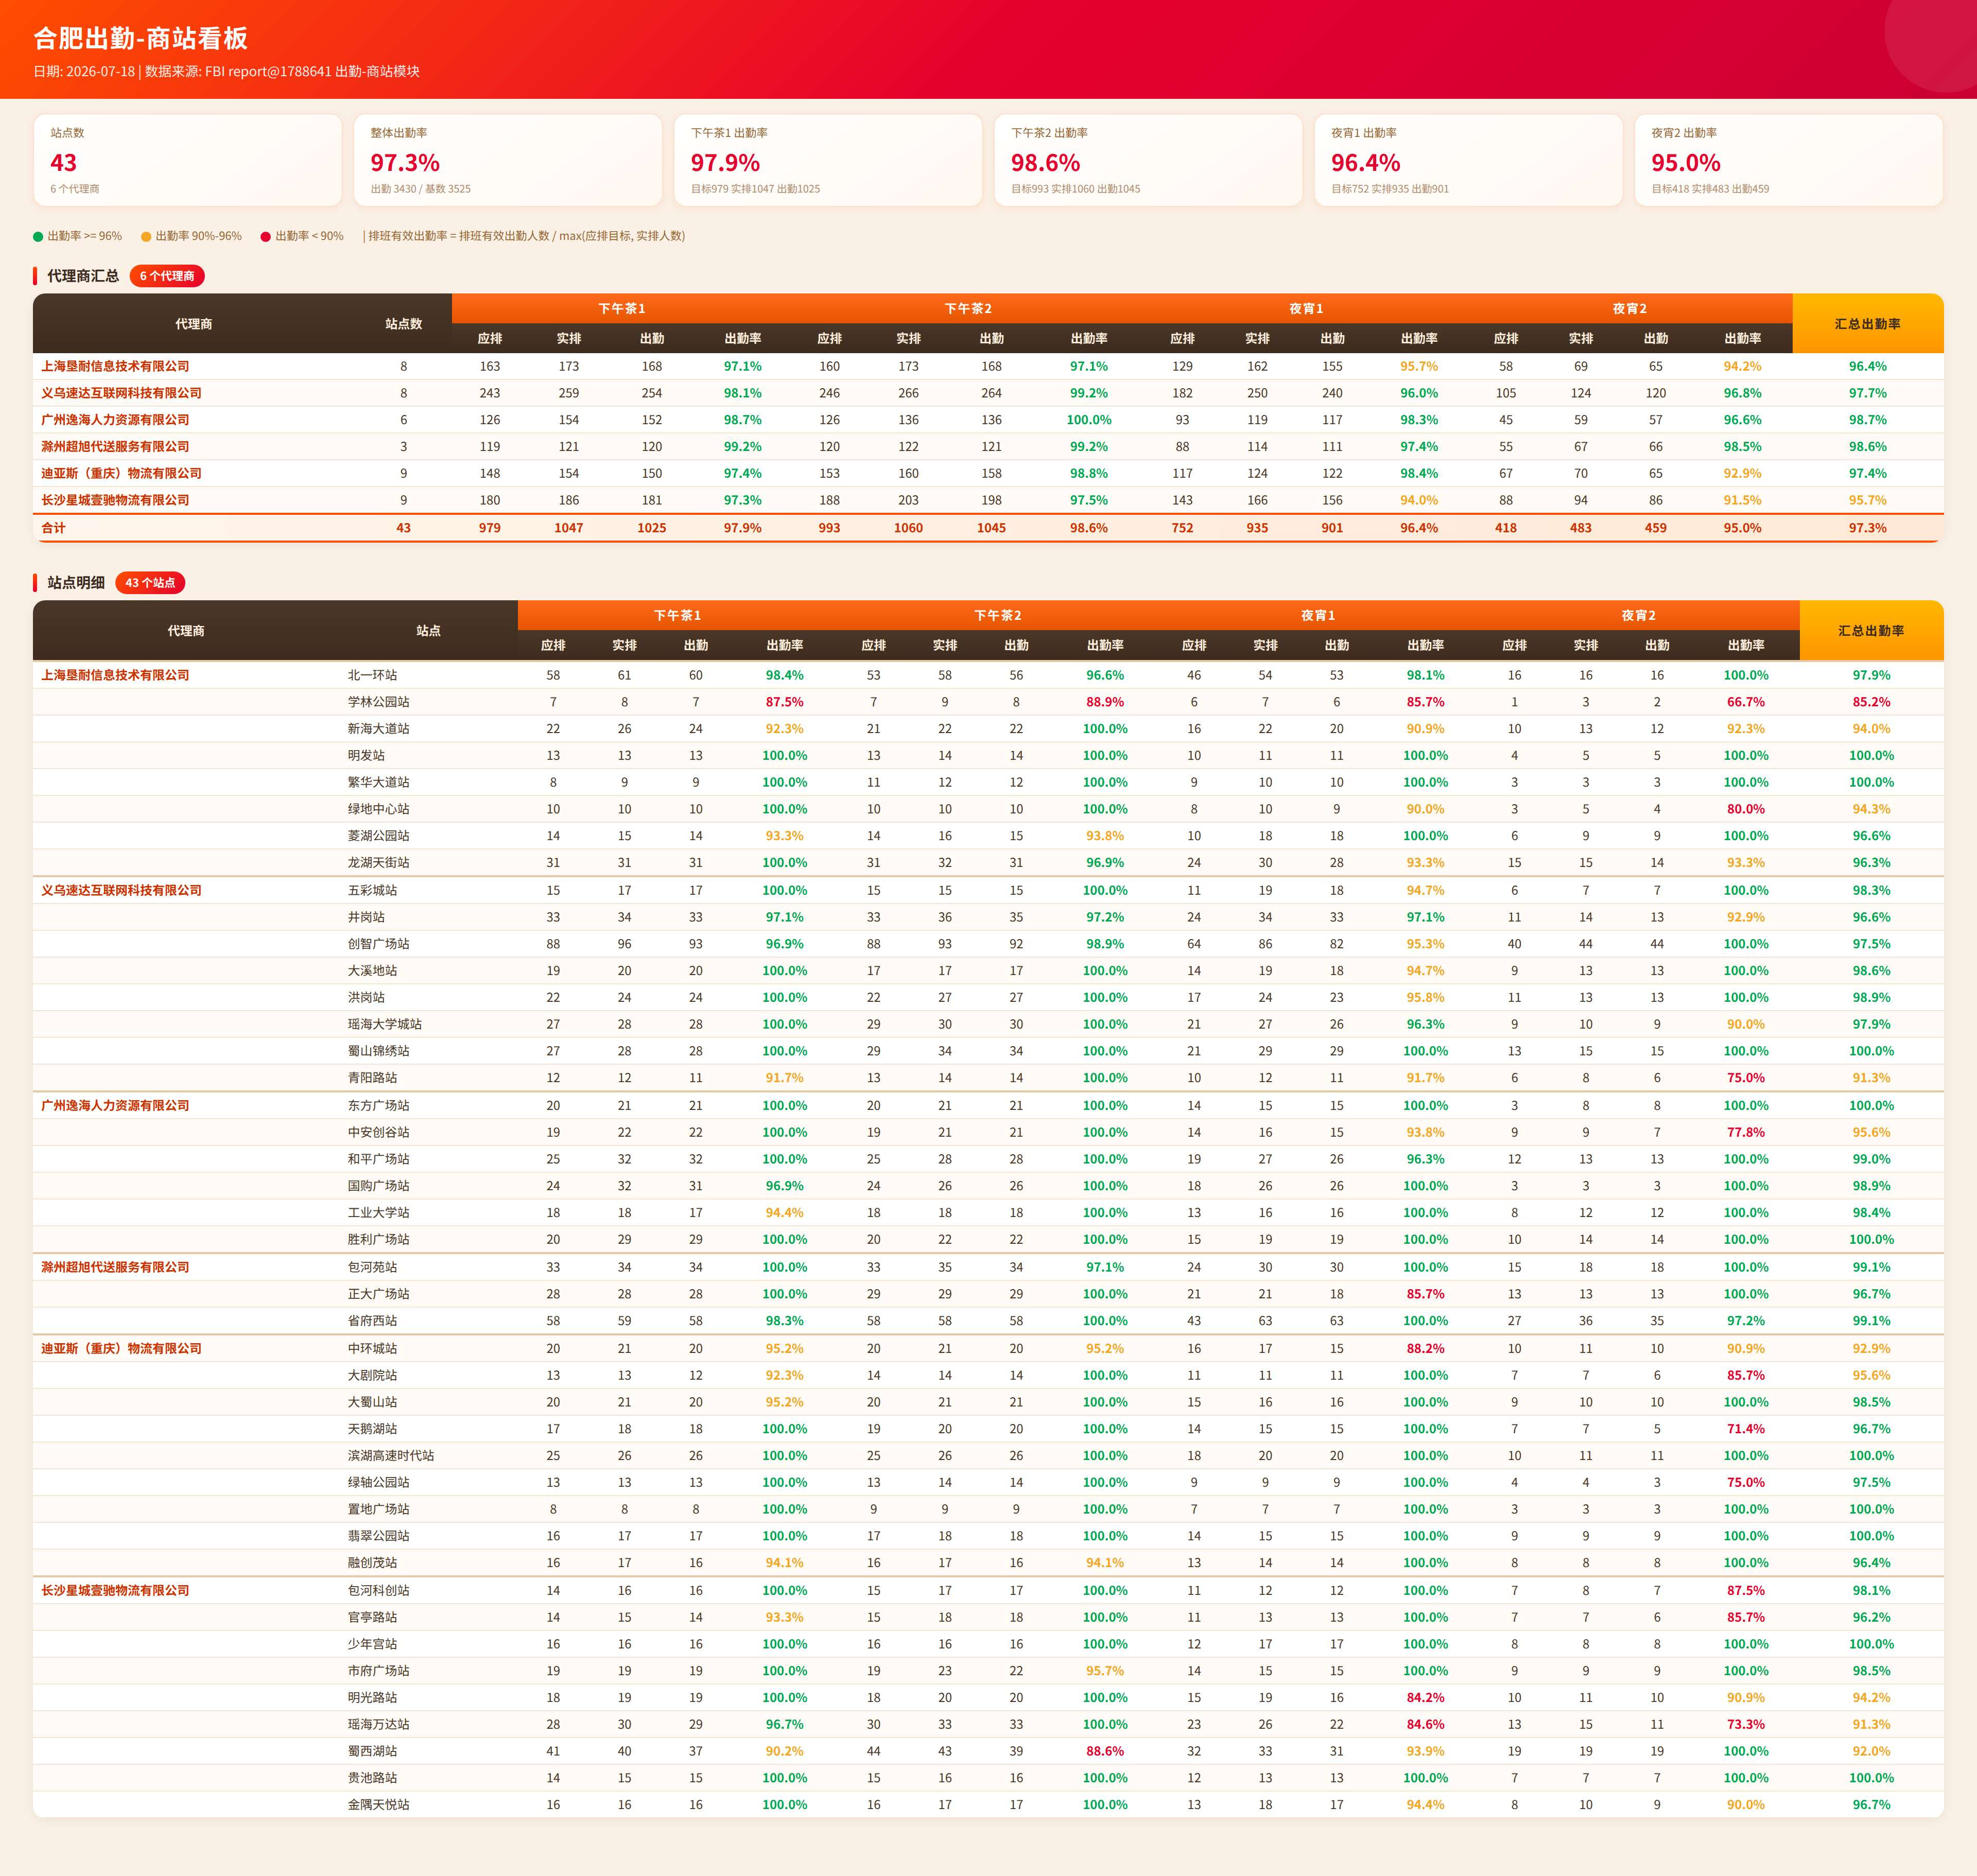
Task: Select 滁州超旭代送服务有限公司 group in station detail table
Action: click(x=115, y=1268)
